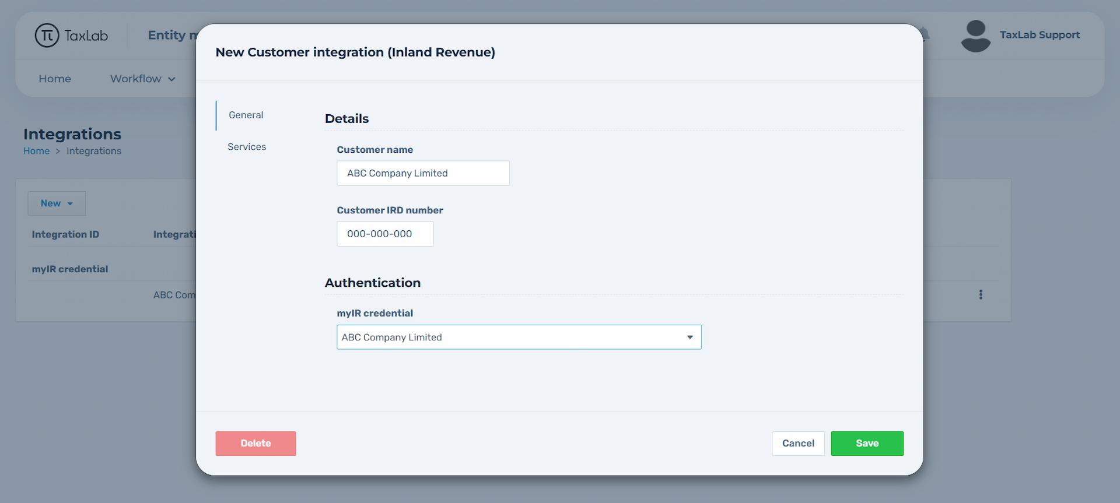
Task: Go to Home in navigation bar
Action: (x=55, y=79)
